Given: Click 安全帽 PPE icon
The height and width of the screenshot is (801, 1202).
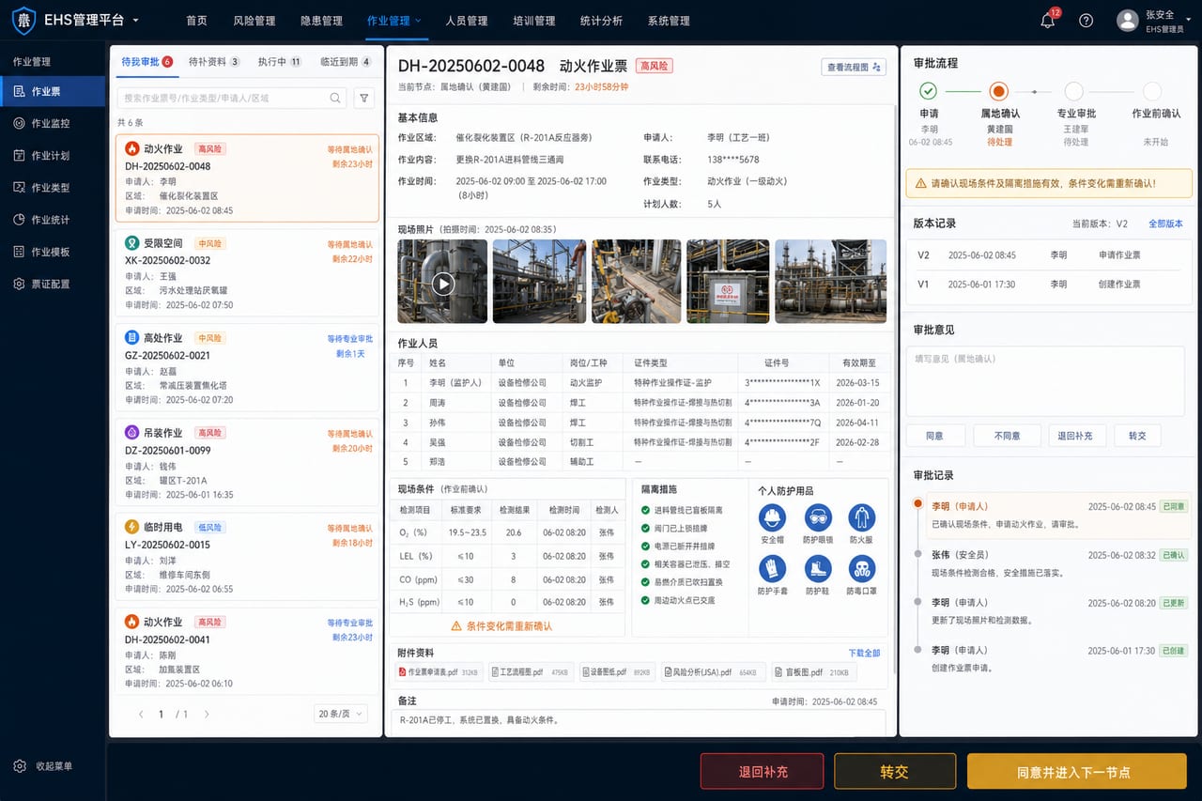Looking at the screenshot, I should (x=772, y=516).
